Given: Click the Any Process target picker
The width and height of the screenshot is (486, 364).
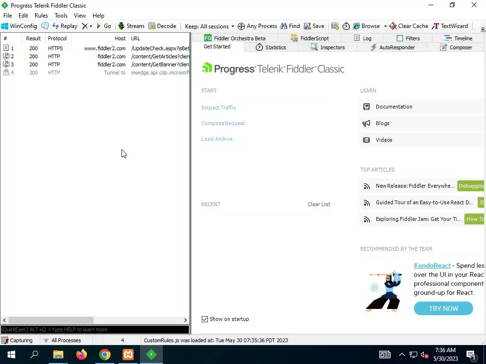Looking at the screenshot, I should click(x=257, y=26).
